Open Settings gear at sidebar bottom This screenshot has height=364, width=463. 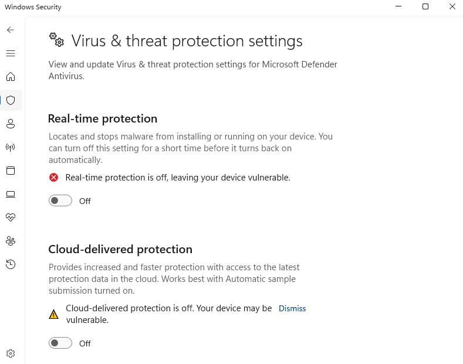tap(11, 353)
